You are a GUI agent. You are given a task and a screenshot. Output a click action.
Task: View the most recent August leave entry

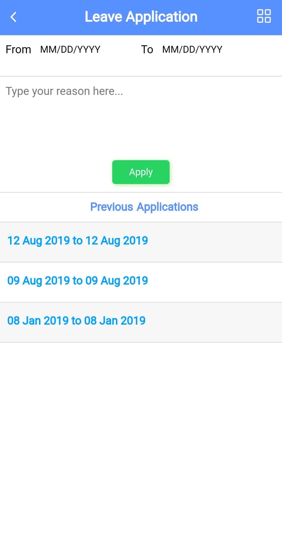78,241
